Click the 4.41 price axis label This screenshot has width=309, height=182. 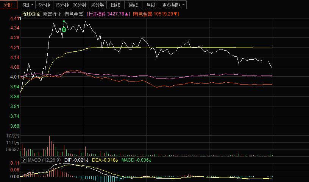coord(15,19)
